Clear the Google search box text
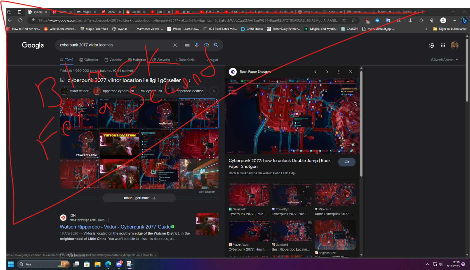The image size is (470, 270). (x=175, y=45)
